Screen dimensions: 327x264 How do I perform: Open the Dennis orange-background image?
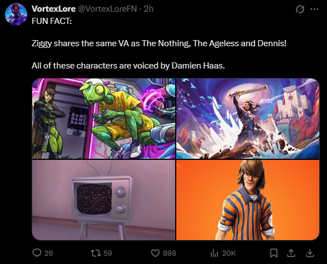tap(248, 200)
